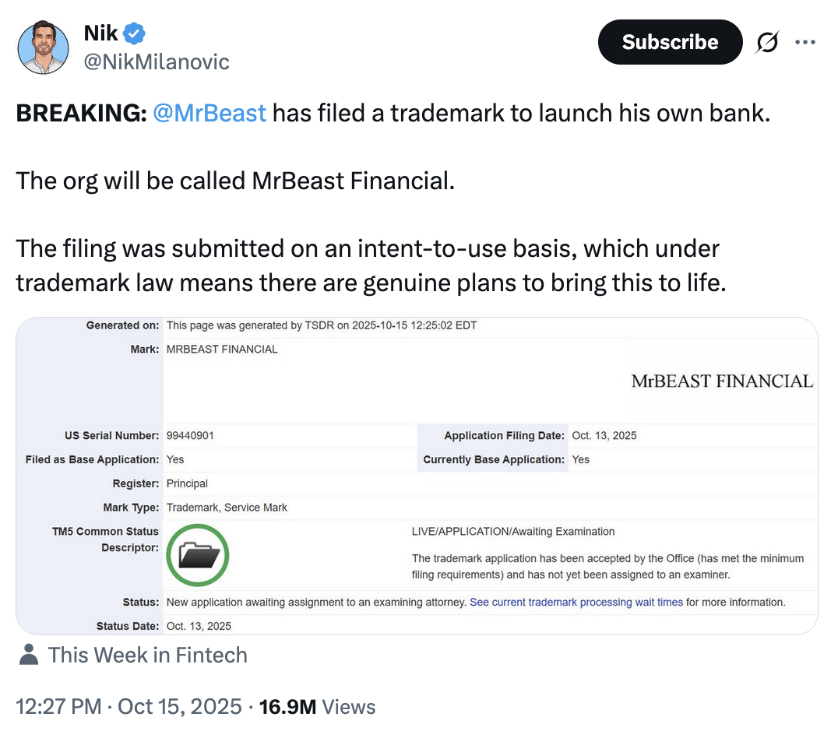
Task: Click the Subscribe button
Action: click(670, 42)
